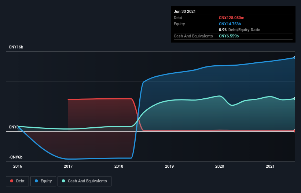Click the 2017 x-axis label

click(x=68, y=166)
